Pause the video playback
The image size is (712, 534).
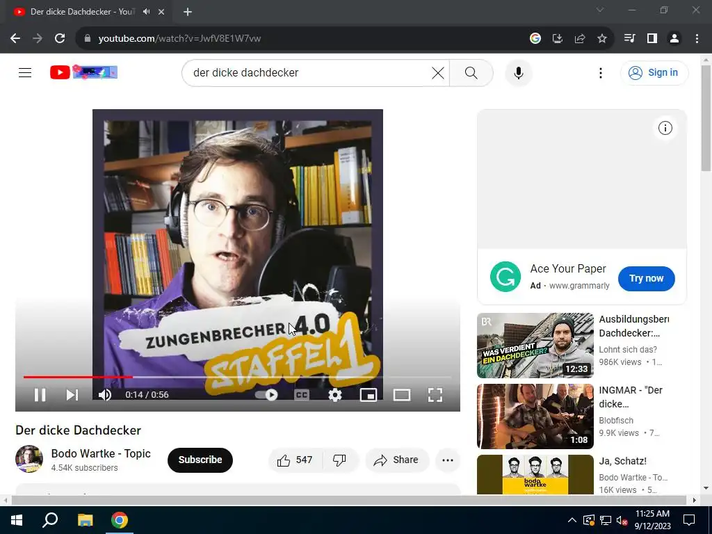pos(40,395)
